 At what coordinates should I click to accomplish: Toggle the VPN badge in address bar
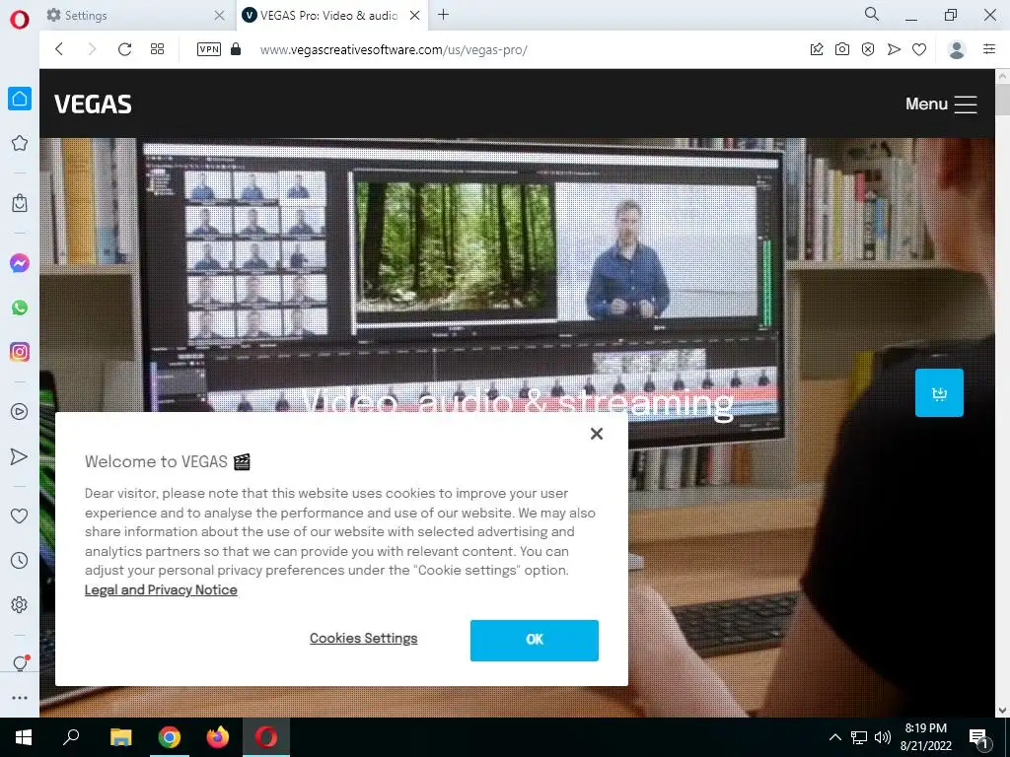pyautogui.click(x=209, y=49)
